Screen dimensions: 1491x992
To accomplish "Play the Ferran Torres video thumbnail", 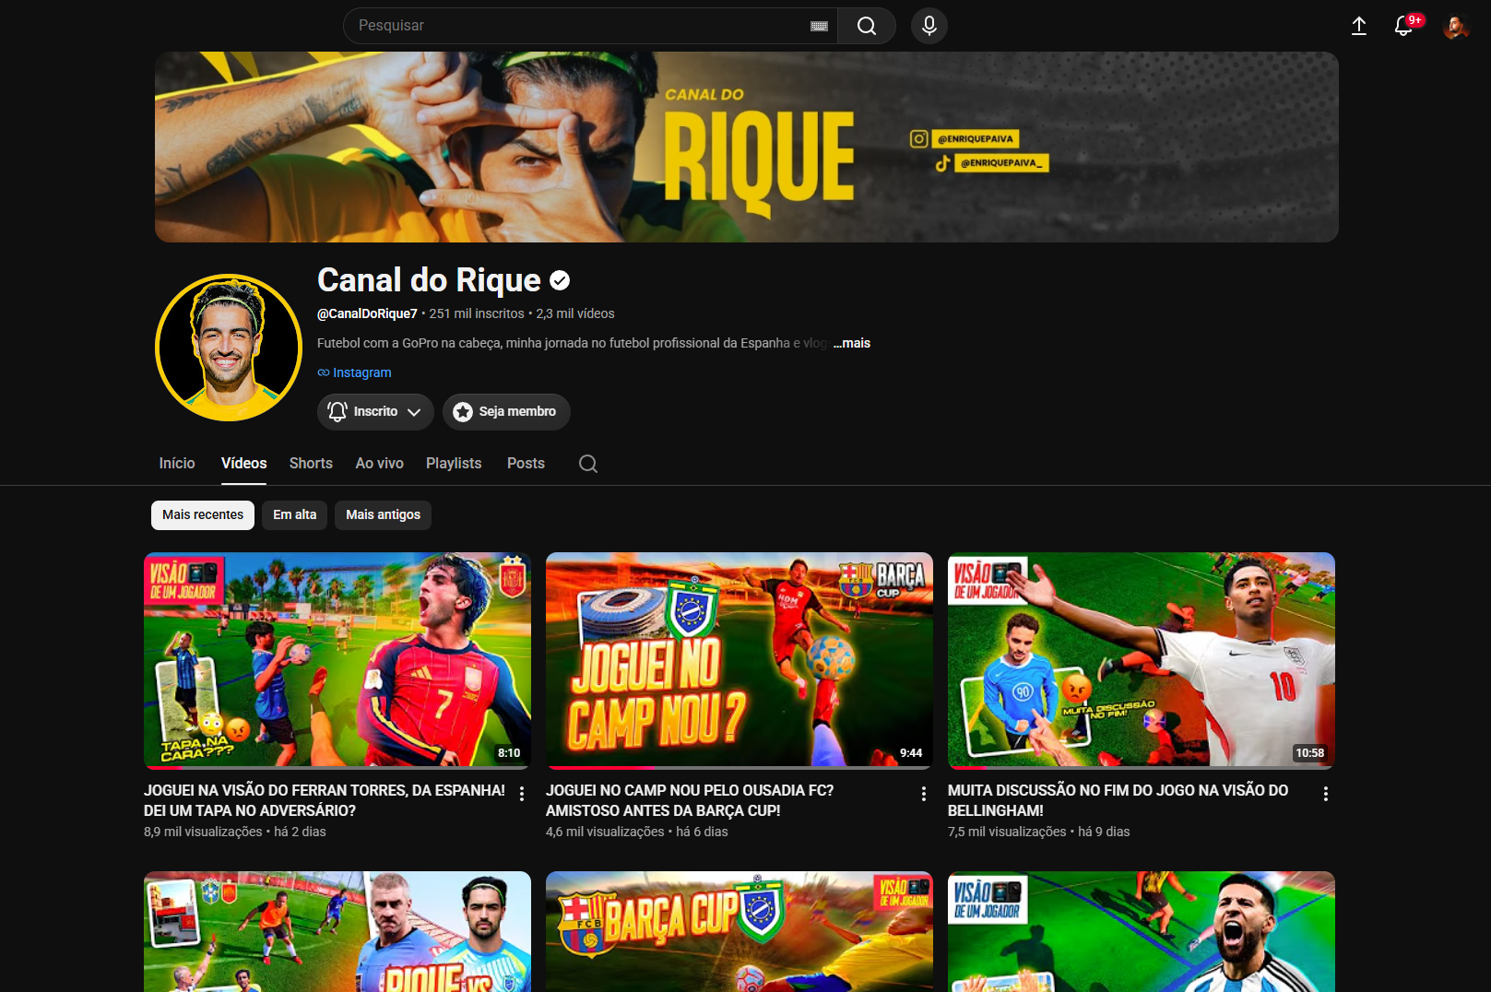I will (337, 660).
